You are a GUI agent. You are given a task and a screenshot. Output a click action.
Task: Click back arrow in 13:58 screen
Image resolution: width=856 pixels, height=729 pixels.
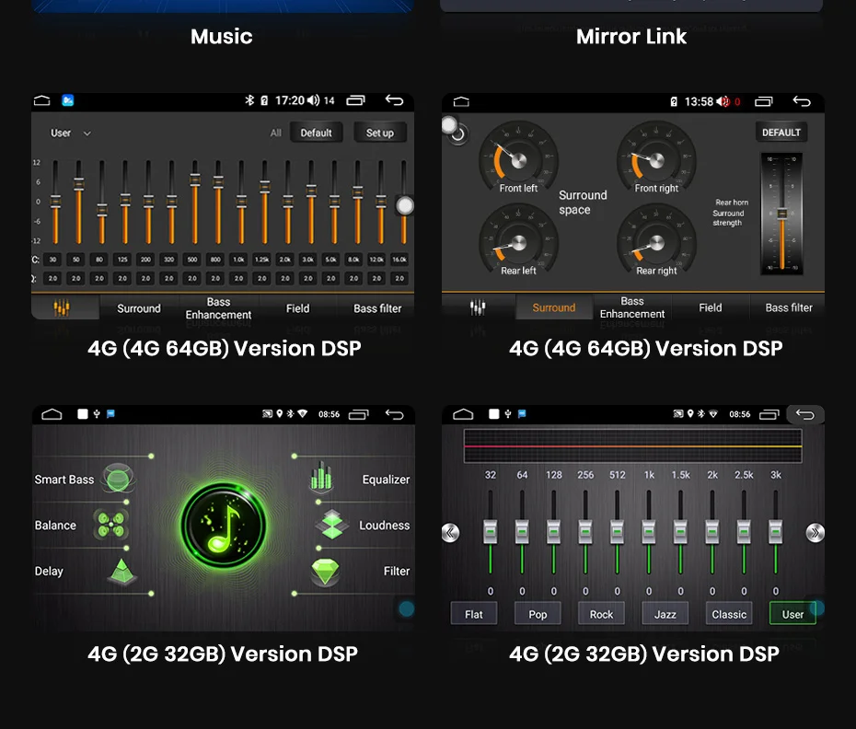[x=802, y=101]
